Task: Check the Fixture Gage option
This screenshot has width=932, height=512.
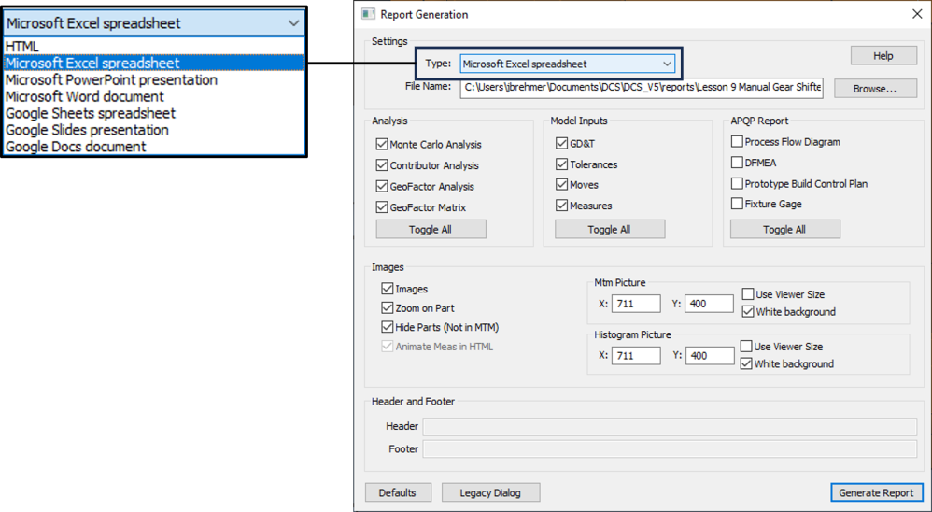Action: (x=737, y=204)
